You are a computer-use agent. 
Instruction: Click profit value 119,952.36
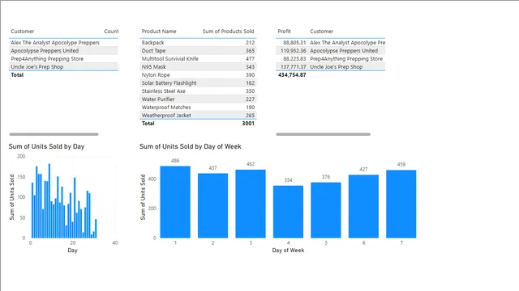click(x=294, y=51)
